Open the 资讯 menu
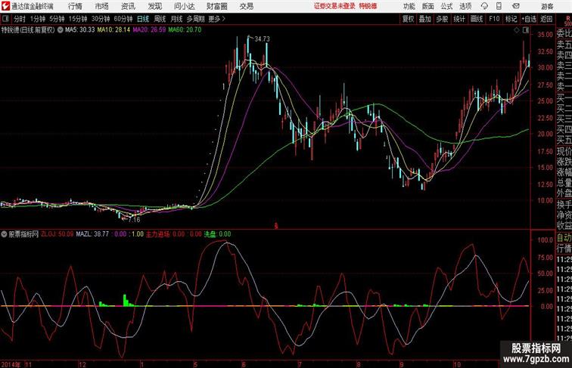572x368 pixels. click(x=128, y=6)
